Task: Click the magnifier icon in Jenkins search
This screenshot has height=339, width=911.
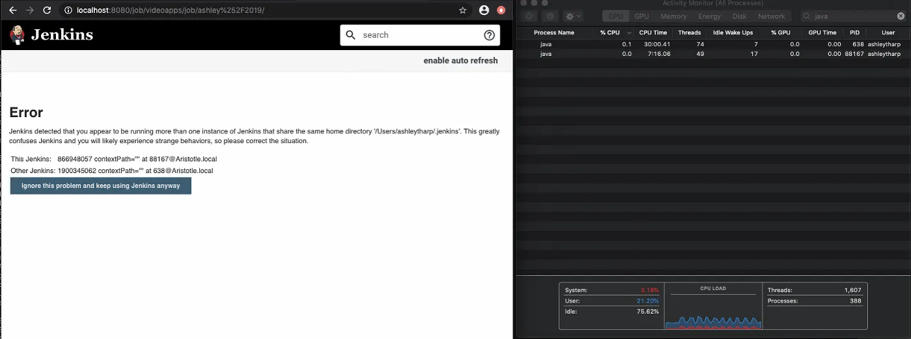Action: [x=351, y=35]
